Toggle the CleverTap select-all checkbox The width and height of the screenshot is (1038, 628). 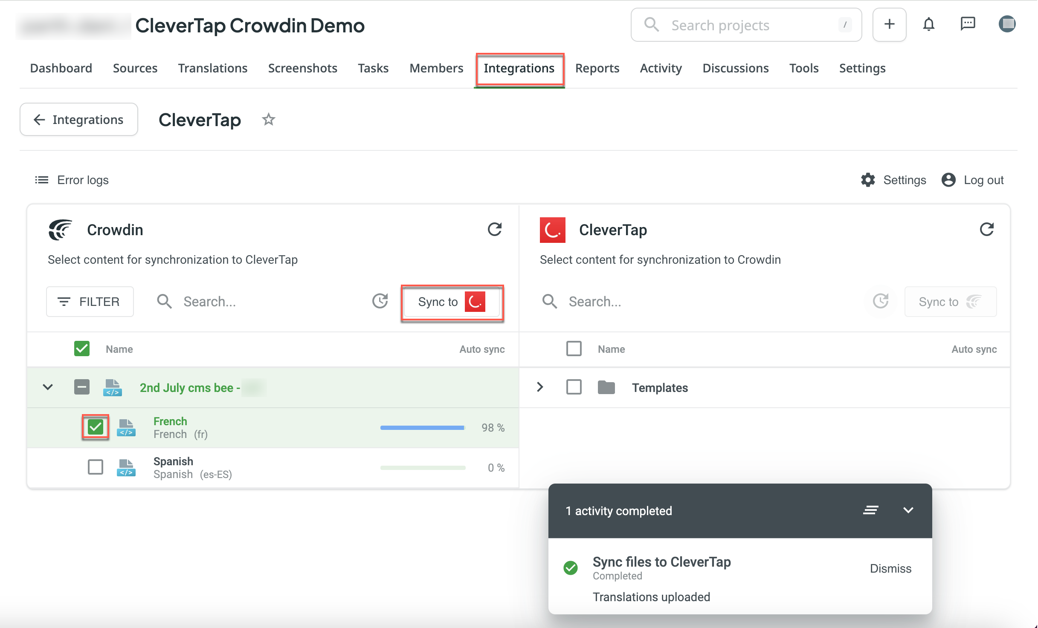574,349
